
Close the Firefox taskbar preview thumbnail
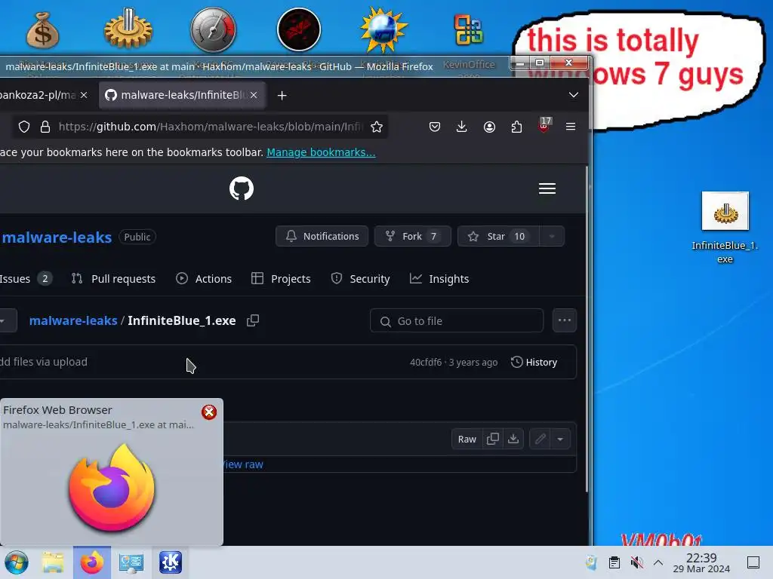tap(209, 412)
